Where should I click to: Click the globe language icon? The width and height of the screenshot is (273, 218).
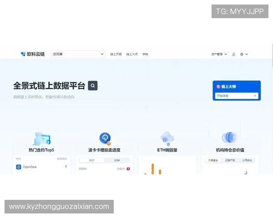[242, 54]
